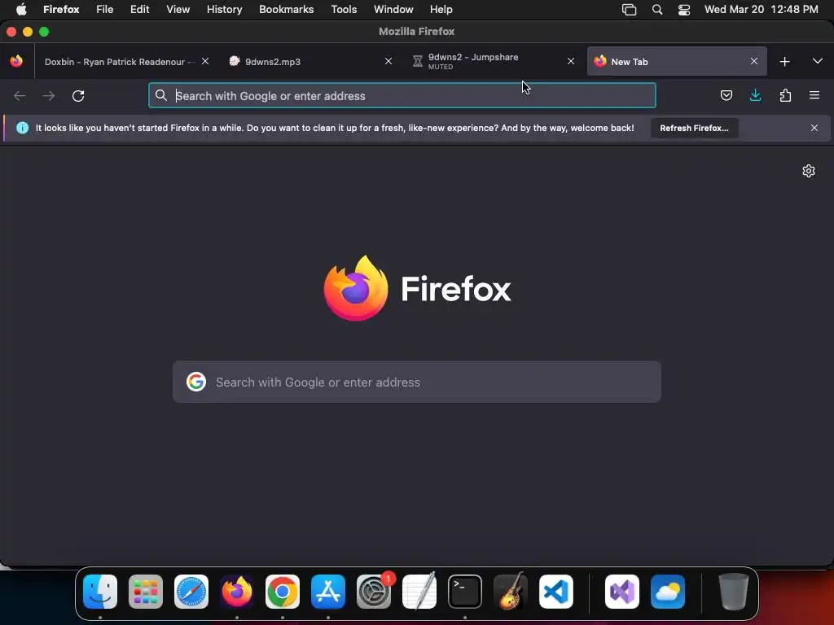Open the Firefox menu in menu bar

pos(61,9)
